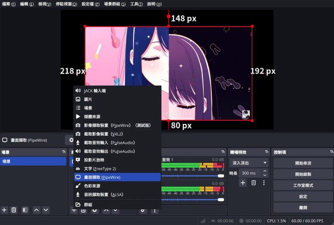This screenshot has width=334, height=225.
Task: Click the 音效 1 volume slider handle
Action: [221, 177]
